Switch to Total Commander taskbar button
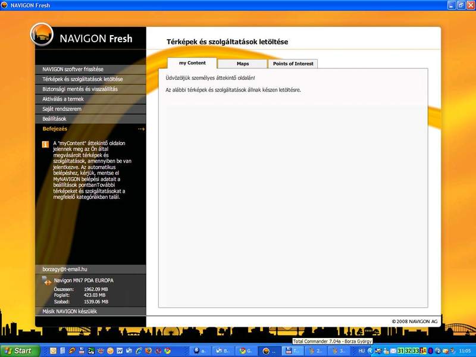476x357 pixels. pos(293,351)
